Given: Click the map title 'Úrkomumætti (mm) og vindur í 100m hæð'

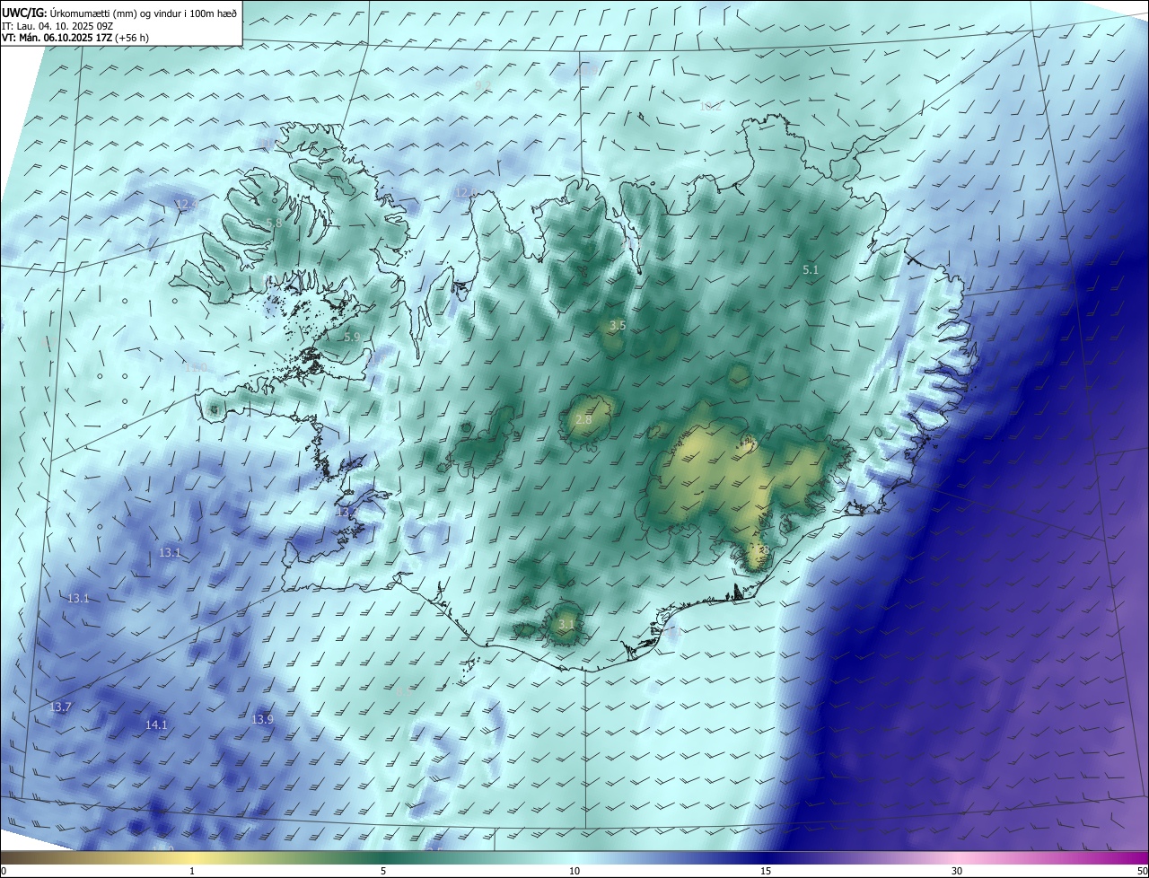Looking at the screenshot, I should 142,13.
